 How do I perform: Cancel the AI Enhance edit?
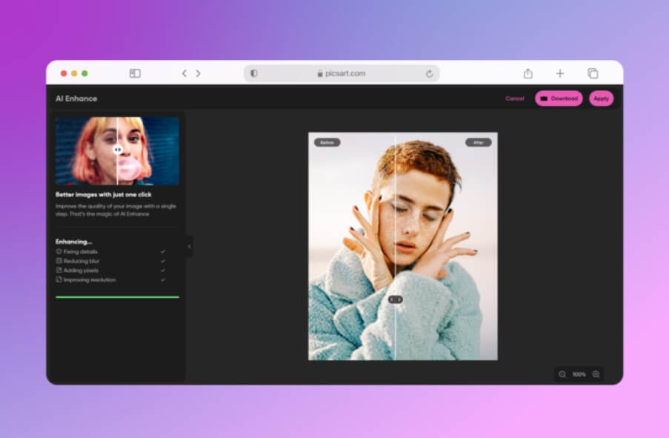[514, 99]
